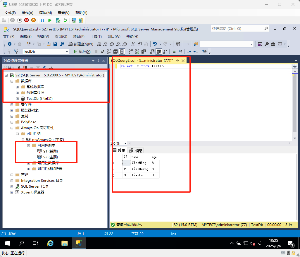
Task: Click the XiaoHuang cell in results
Action: pos(140,169)
